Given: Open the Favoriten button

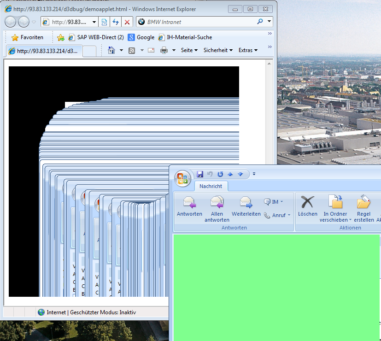Looking at the screenshot, I should (28, 37).
